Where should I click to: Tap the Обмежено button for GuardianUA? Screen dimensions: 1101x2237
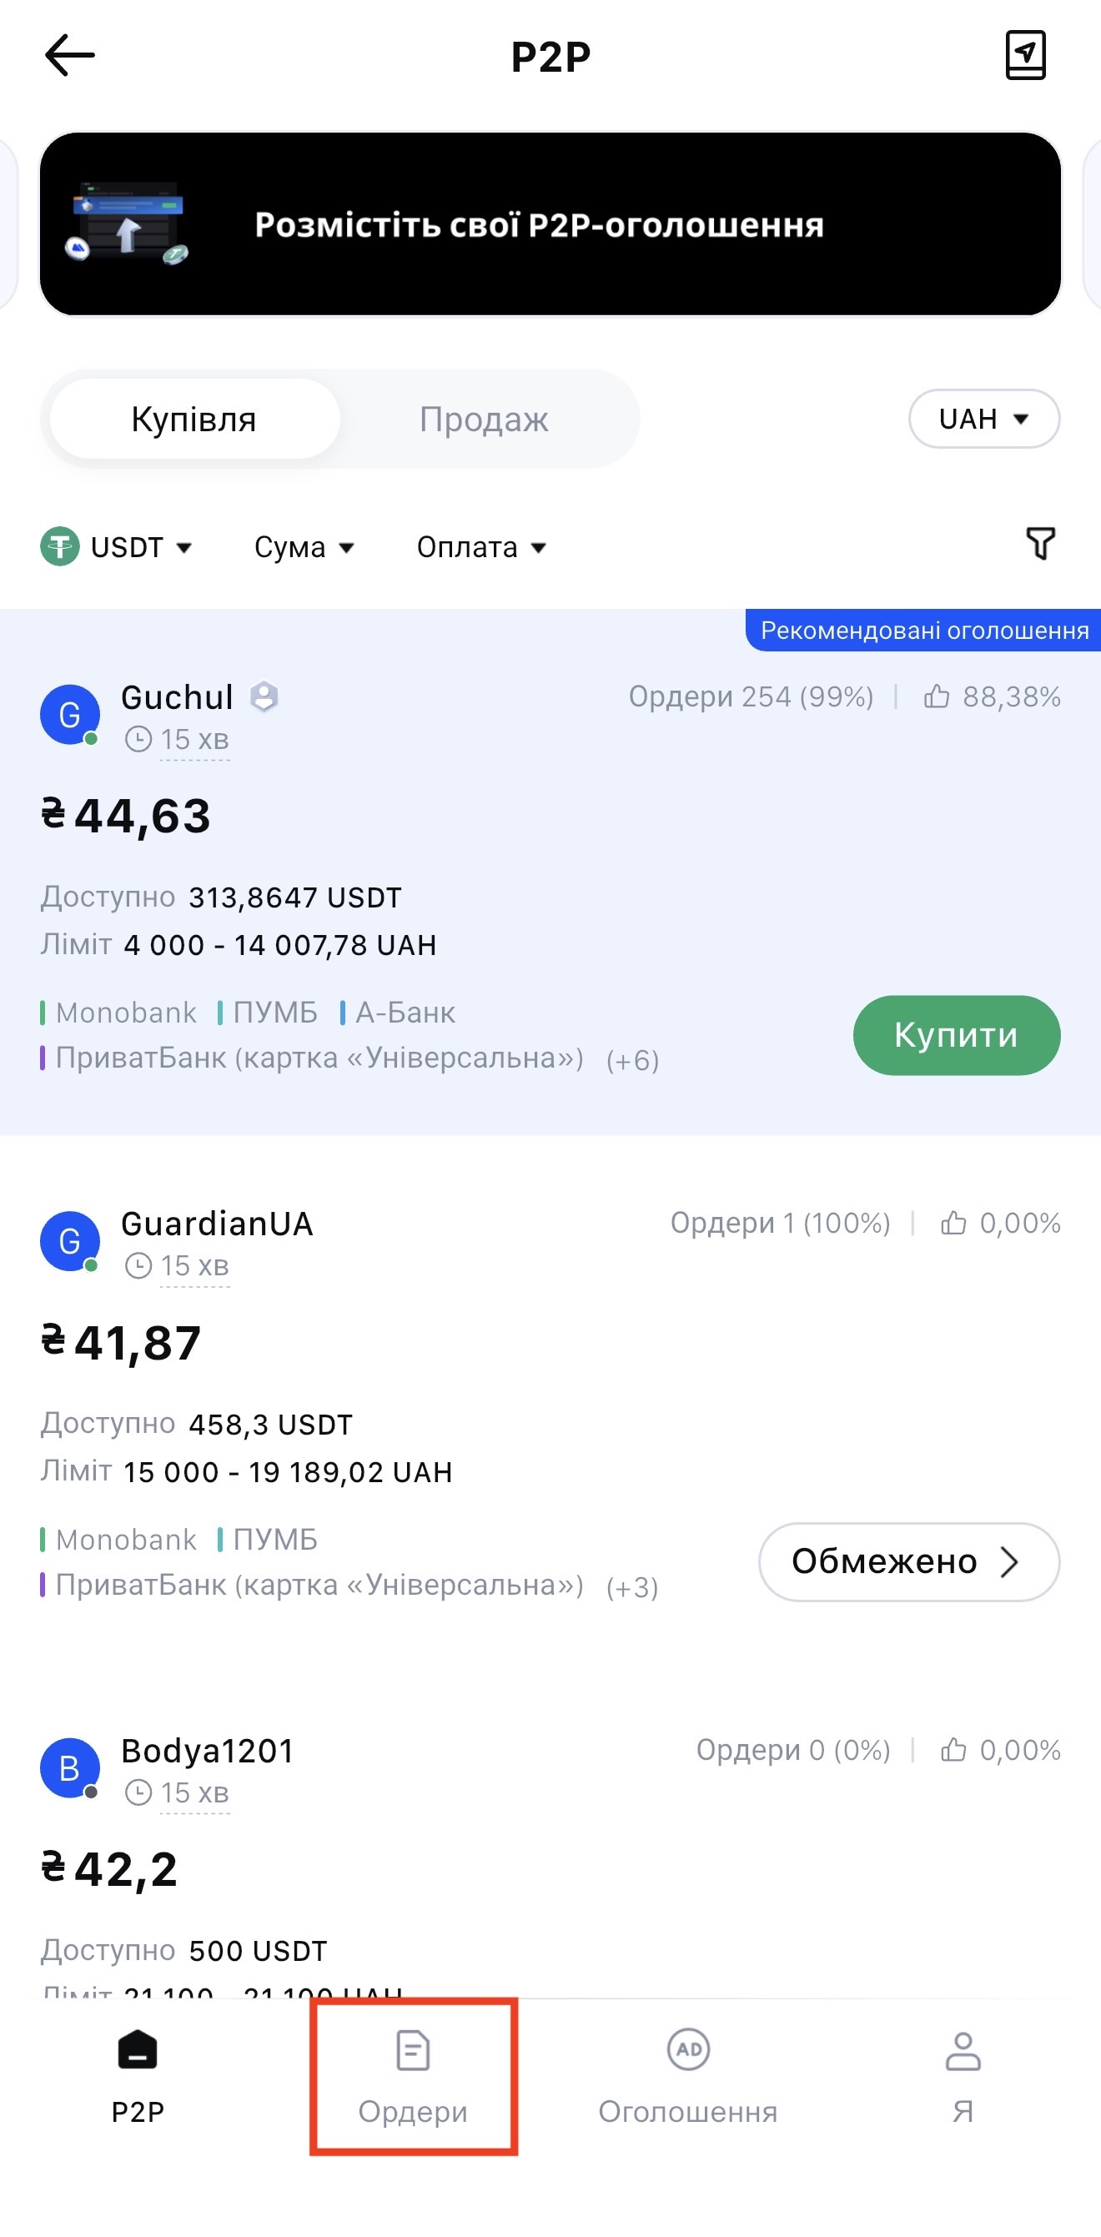908,1561
